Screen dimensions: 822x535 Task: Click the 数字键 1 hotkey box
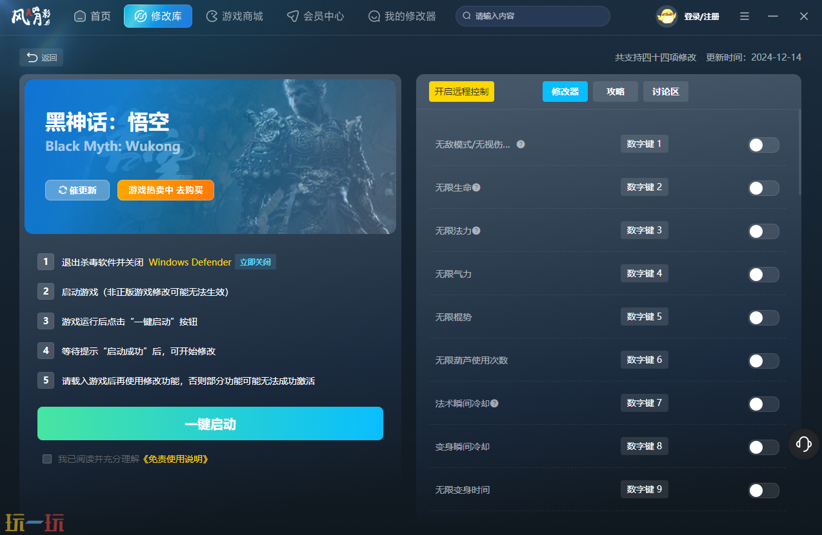[x=644, y=144]
